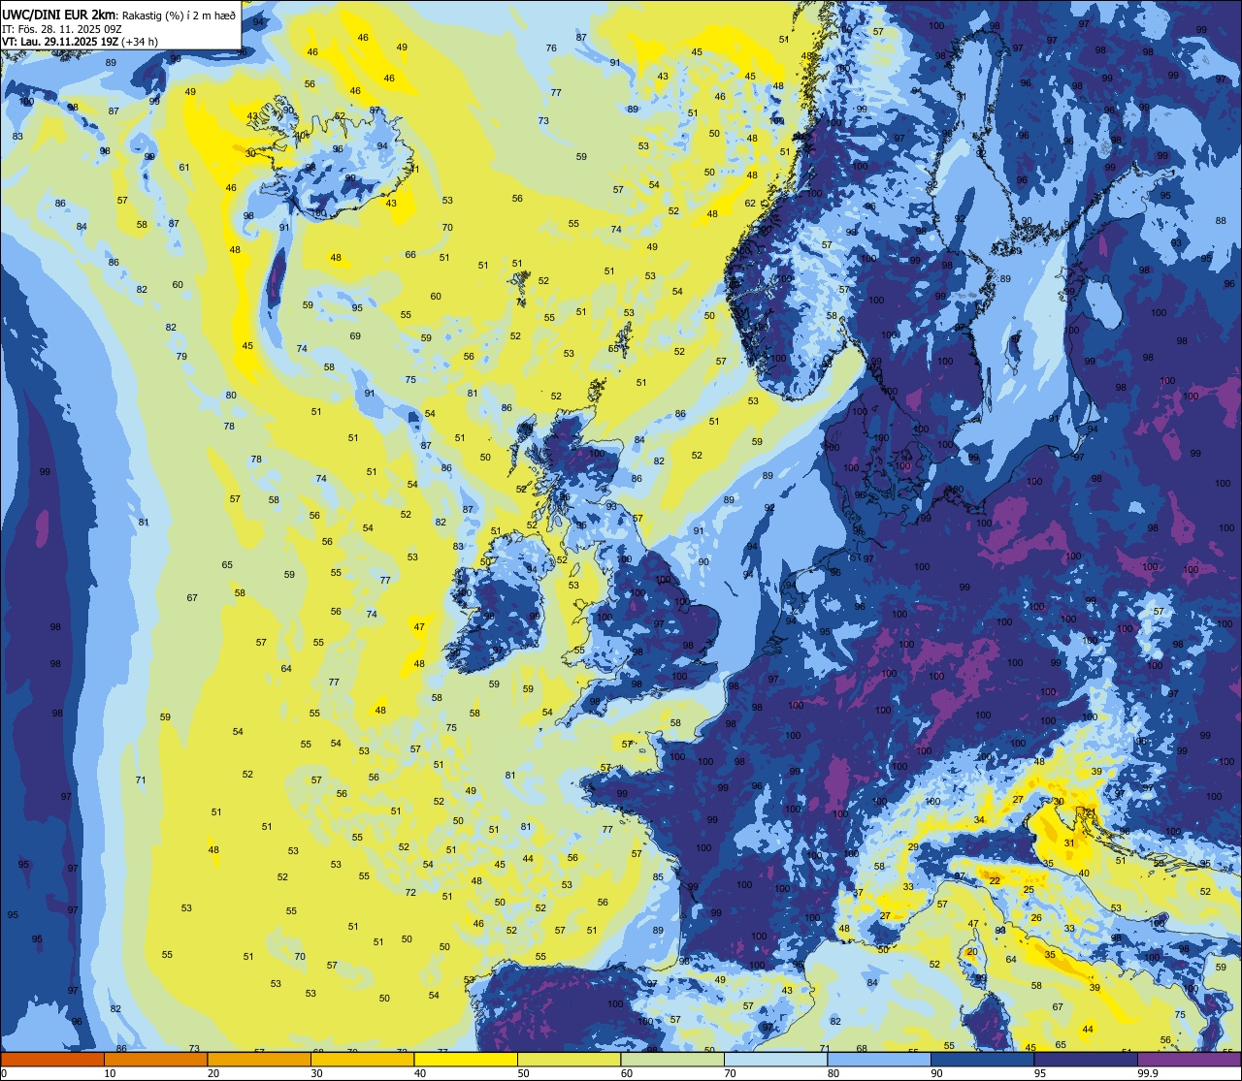The image size is (1242, 1081).
Task: Click the 95–99.9% dark navy legend swatch
Action: tap(1086, 1059)
